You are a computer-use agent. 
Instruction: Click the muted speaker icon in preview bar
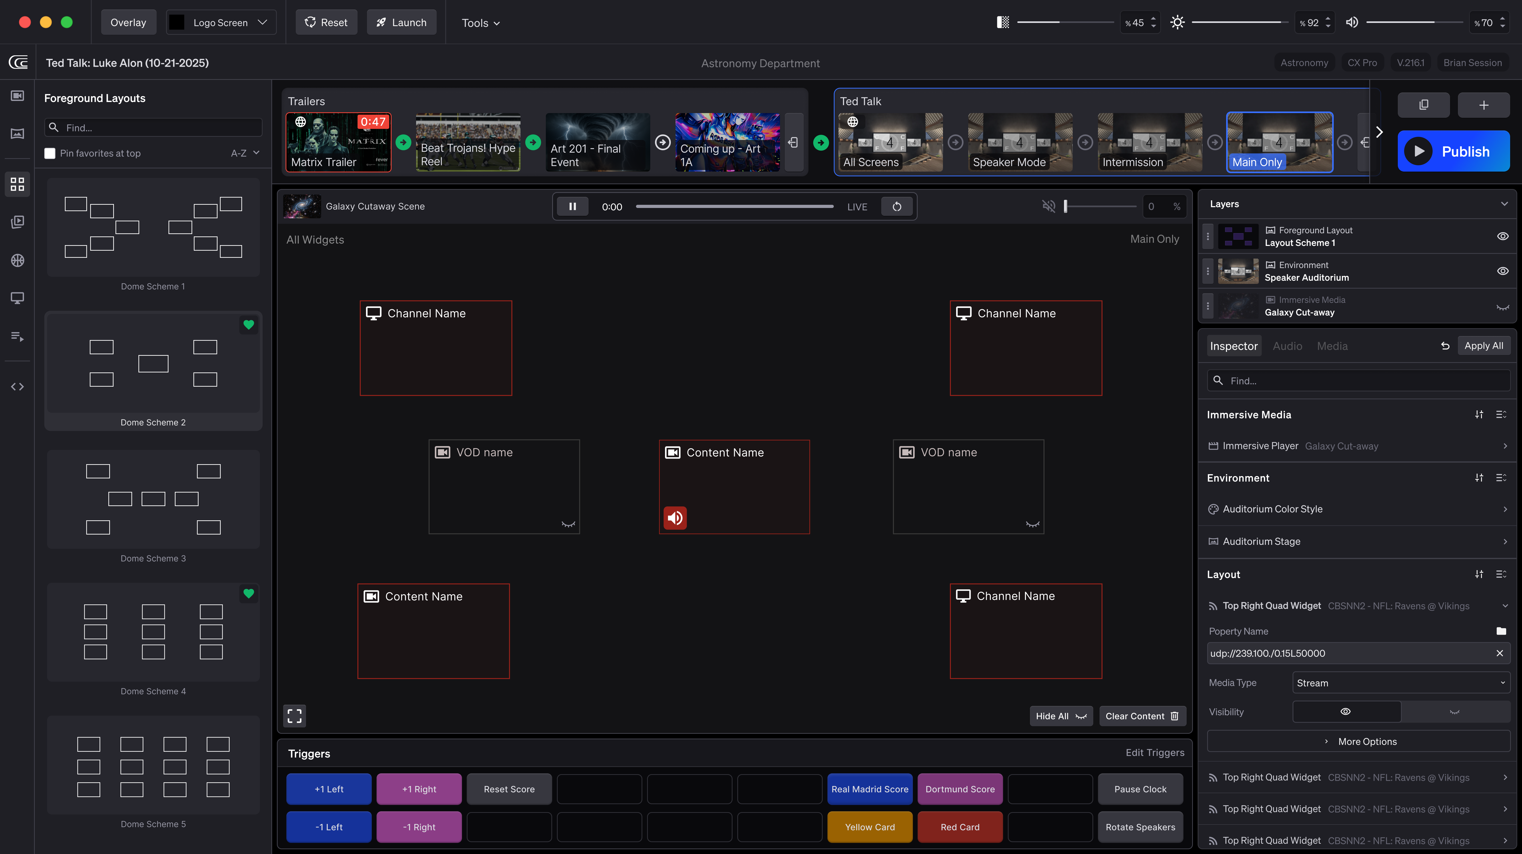(1048, 206)
